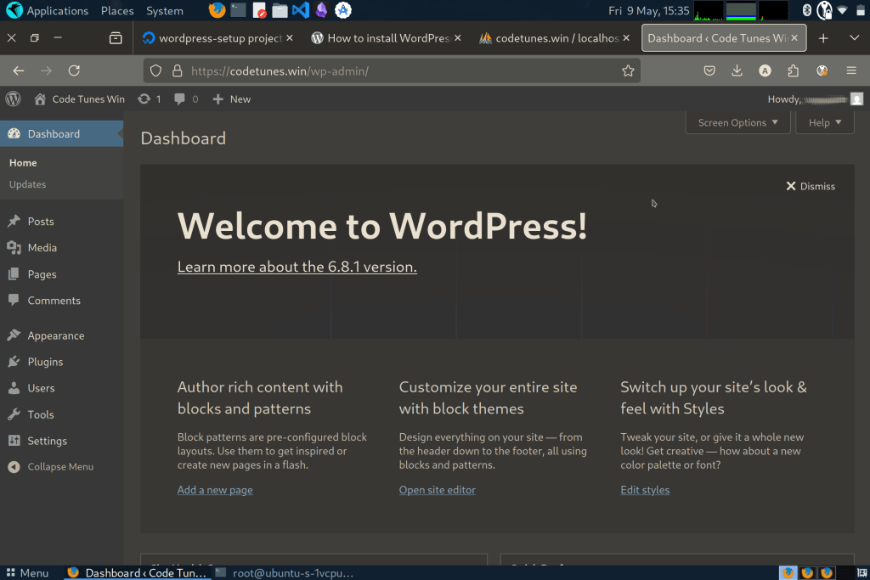
Task: Close the Dashboard ‹ Code Tunes Win tab
Action: tap(794, 37)
